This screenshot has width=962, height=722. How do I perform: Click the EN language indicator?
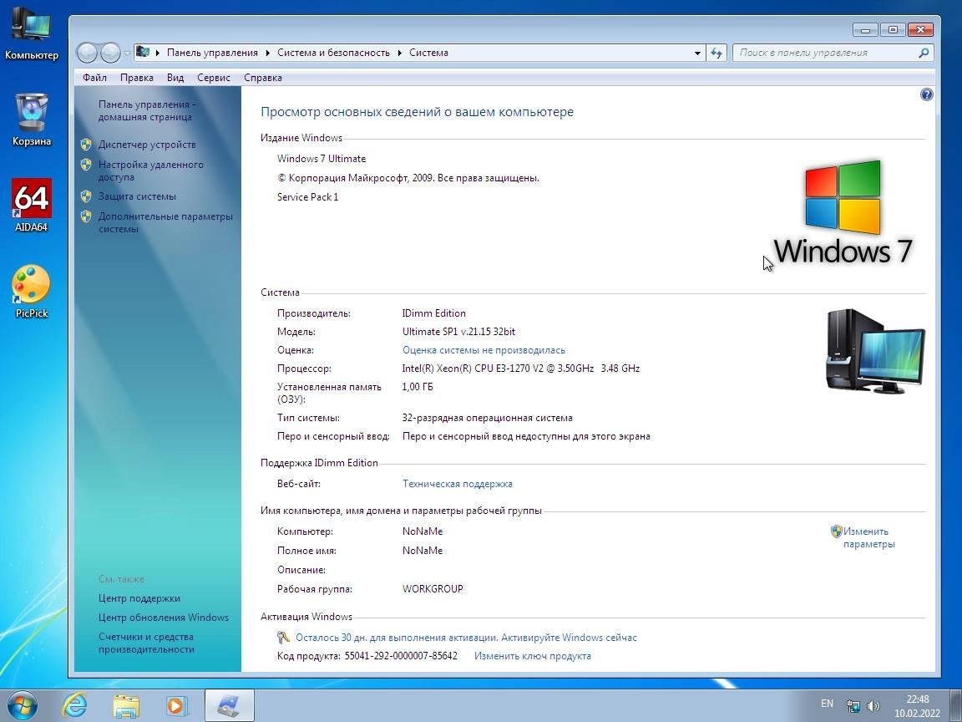pos(827,704)
